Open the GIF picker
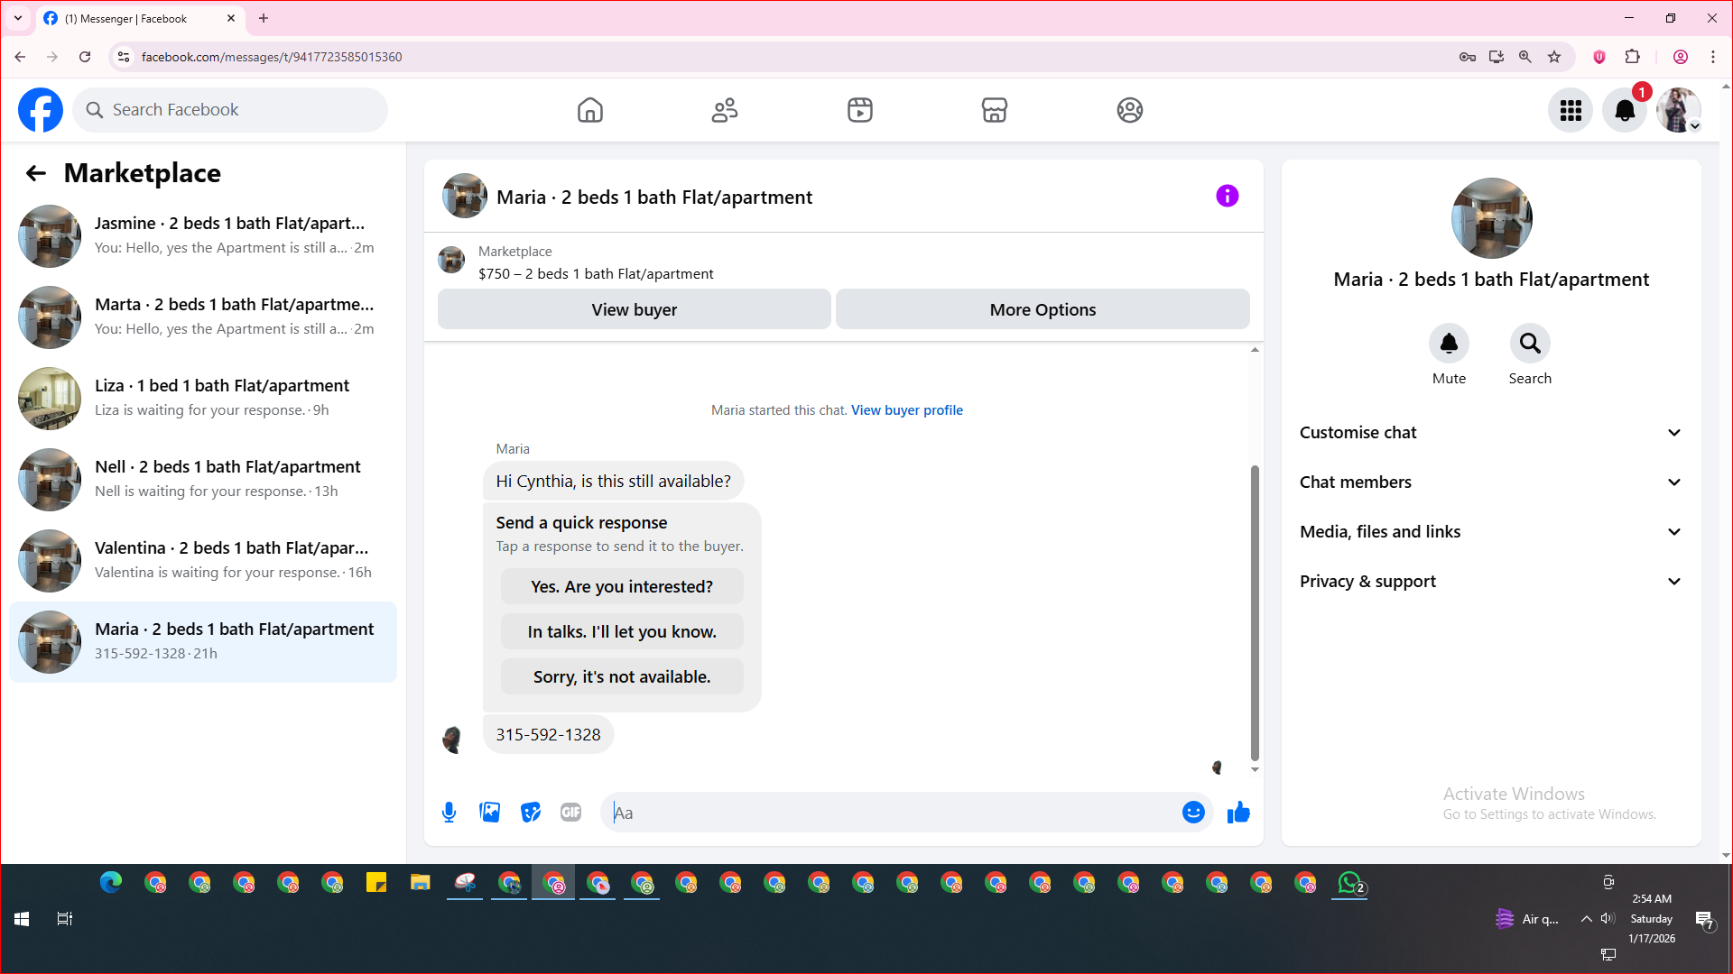Screen dimensions: 1733x974 click(570, 813)
